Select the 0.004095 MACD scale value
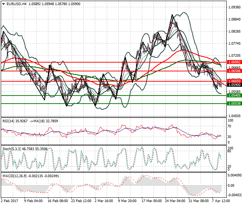 coord(235,175)
